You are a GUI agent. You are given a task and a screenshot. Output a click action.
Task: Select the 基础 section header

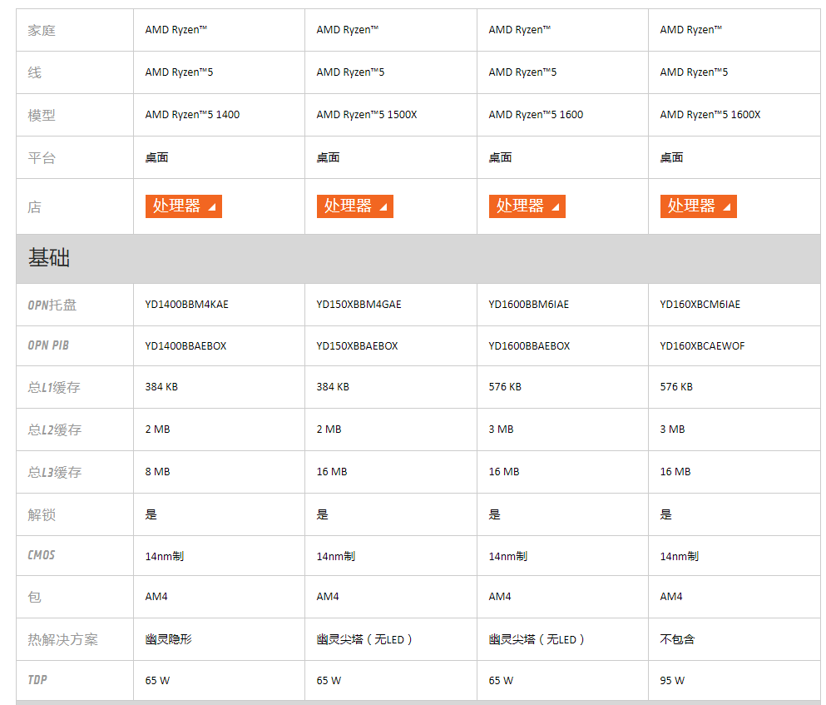tap(418, 258)
